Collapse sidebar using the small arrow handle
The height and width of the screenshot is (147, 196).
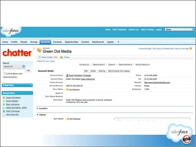[34, 48]
